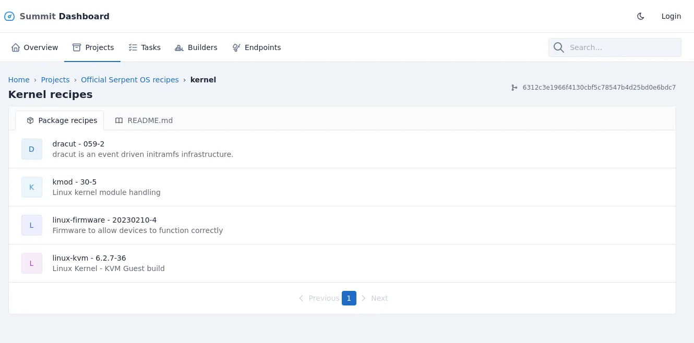694x343 pixels.
Task: Click the Next pagination button
Action: pyautogui.click(x=374, y=298)
